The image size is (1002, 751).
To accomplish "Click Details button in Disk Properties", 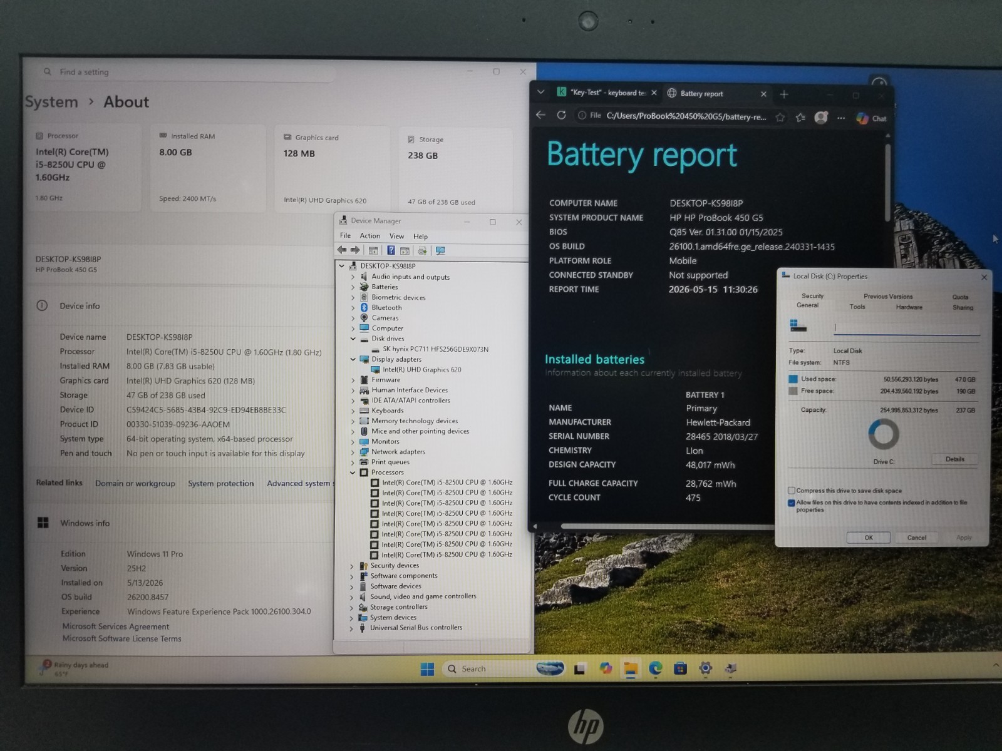I will click(x=954, y=459).
